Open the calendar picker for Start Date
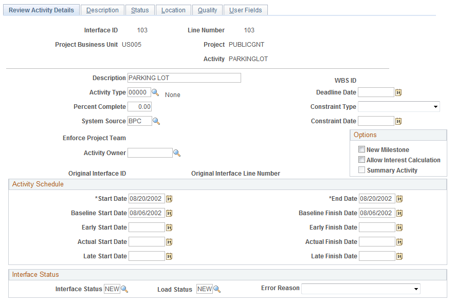The image size is (455, 304). pyautogui.click(x=169, y=198)
